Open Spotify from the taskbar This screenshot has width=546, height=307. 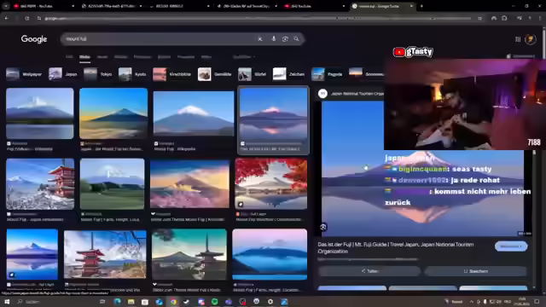[215, 301]
